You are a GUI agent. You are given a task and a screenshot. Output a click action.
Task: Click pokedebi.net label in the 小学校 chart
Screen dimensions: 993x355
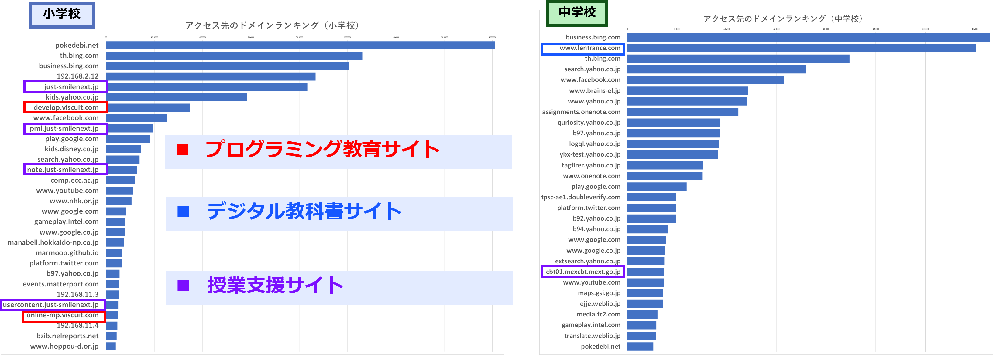(x=77, y=46)
